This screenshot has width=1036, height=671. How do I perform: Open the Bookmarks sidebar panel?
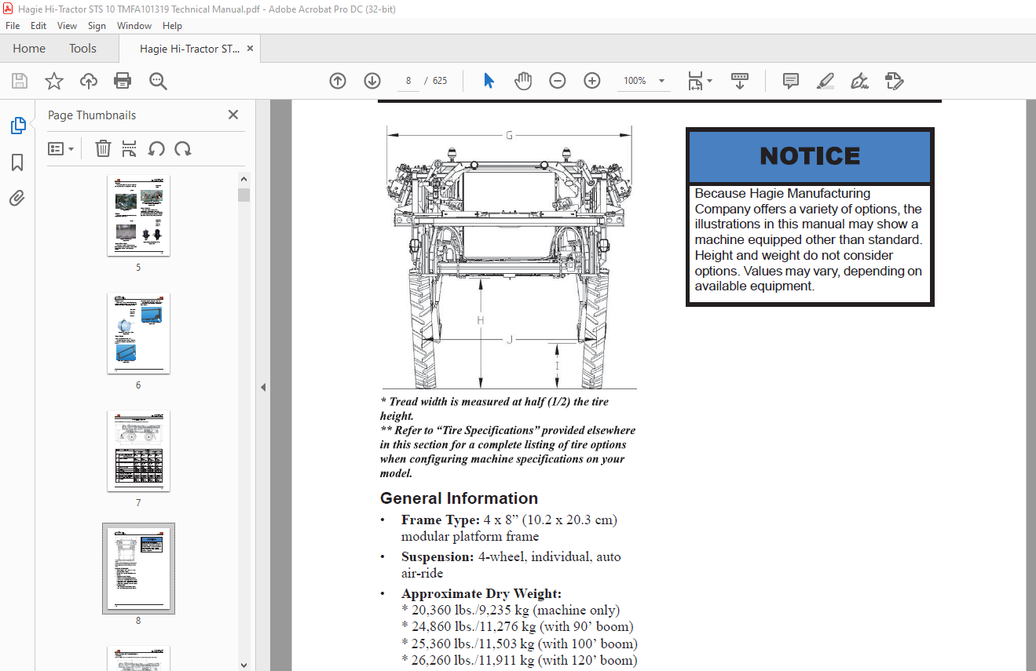point(17,162)
